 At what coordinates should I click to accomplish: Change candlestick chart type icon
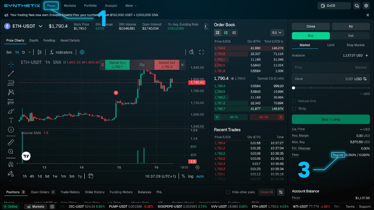click(x=39, y=52)
